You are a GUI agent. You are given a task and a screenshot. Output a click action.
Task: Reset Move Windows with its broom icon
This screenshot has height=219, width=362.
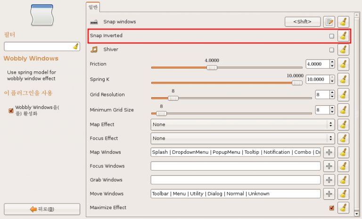[343, 194]
